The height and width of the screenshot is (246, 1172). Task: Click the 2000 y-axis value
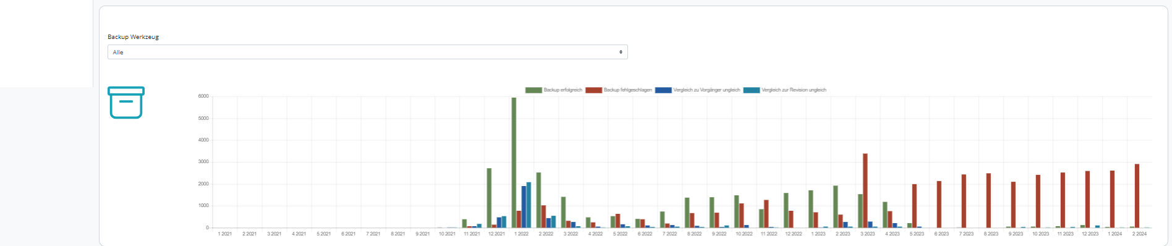[x=203, y=184]
